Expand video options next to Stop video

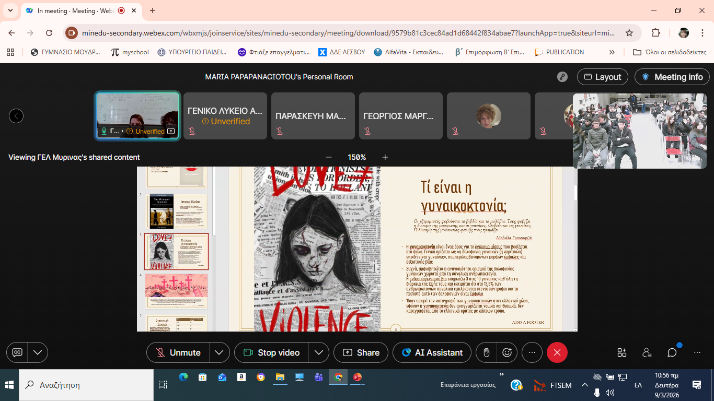tap(319, 352)
